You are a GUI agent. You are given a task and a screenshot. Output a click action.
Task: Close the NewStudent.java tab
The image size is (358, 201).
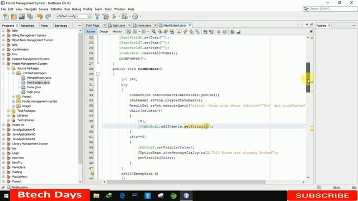190,25
